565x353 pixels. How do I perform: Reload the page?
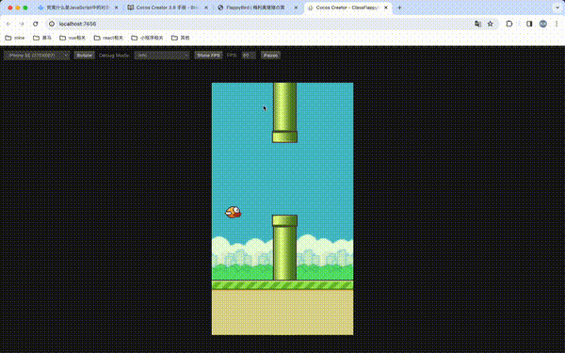tap(36, 24)
